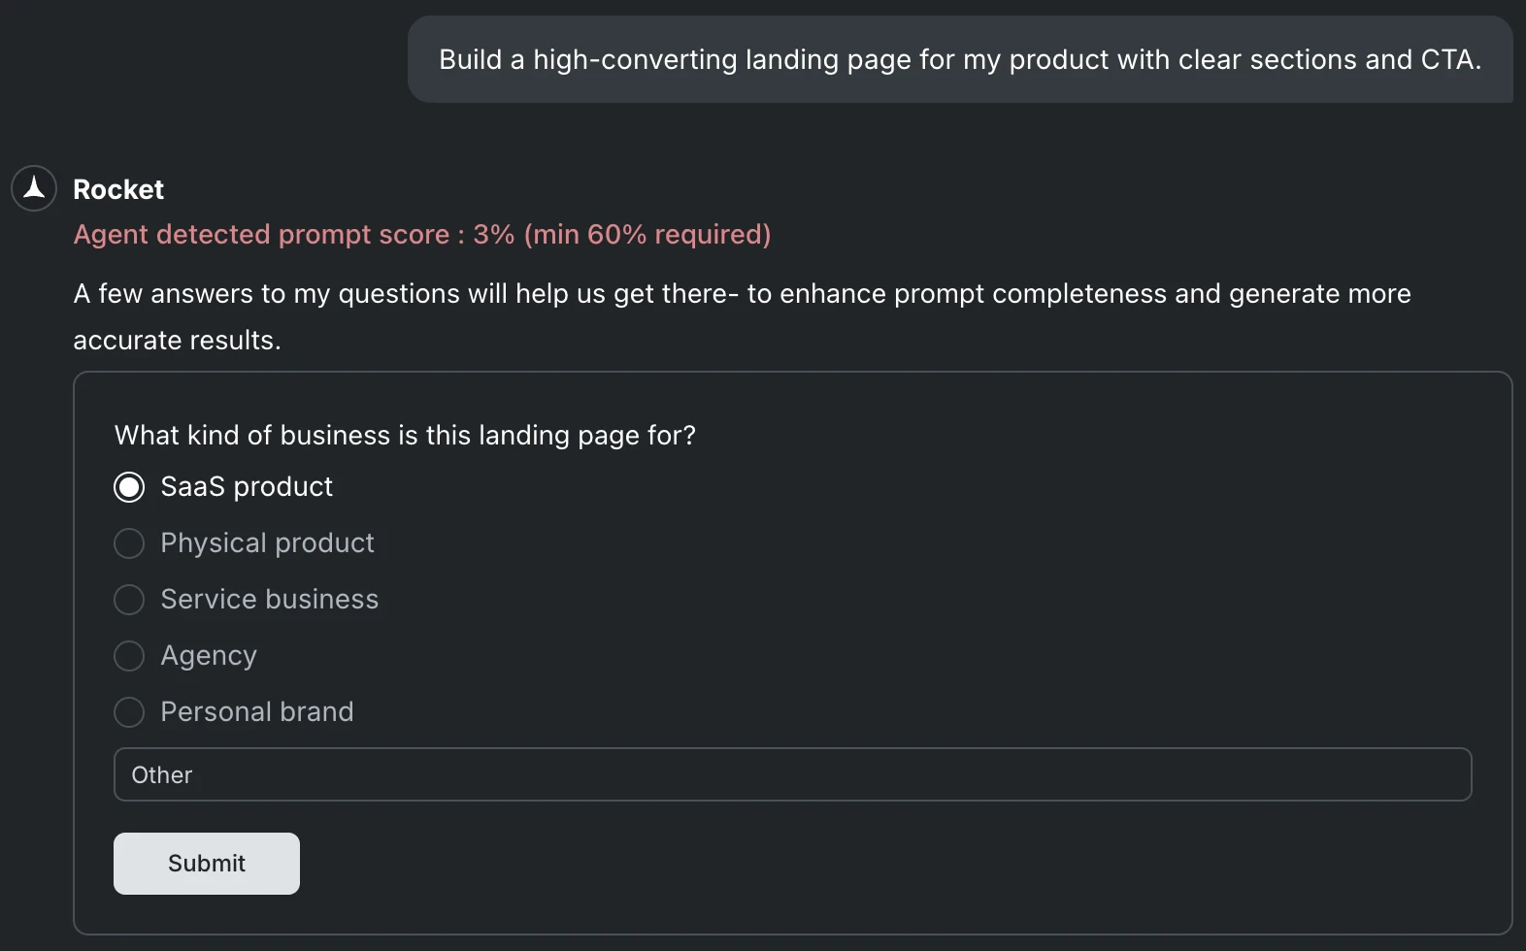The width and height of the screenshot is (1526, 951).
Task: Click the Rocket avatar icon
Action: click(x=33, y=188)
